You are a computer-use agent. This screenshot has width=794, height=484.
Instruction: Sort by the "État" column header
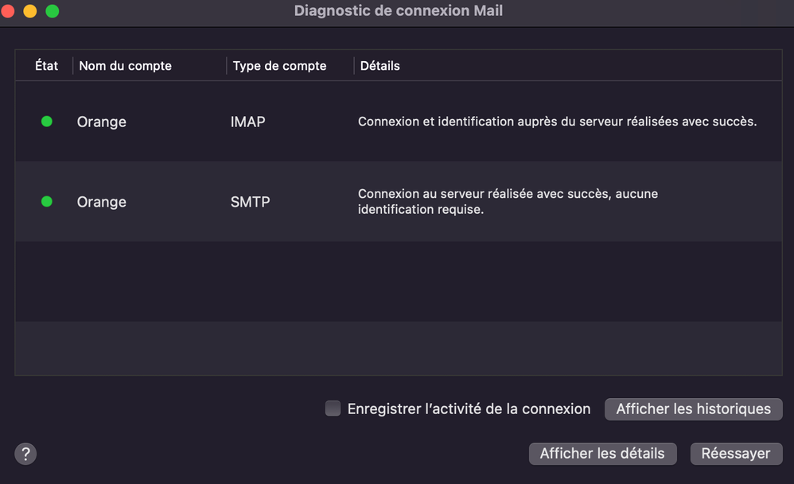pos(46,66)
